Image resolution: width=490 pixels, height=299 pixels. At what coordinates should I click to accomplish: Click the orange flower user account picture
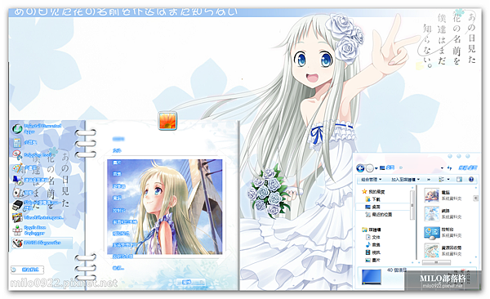(167, 120)
